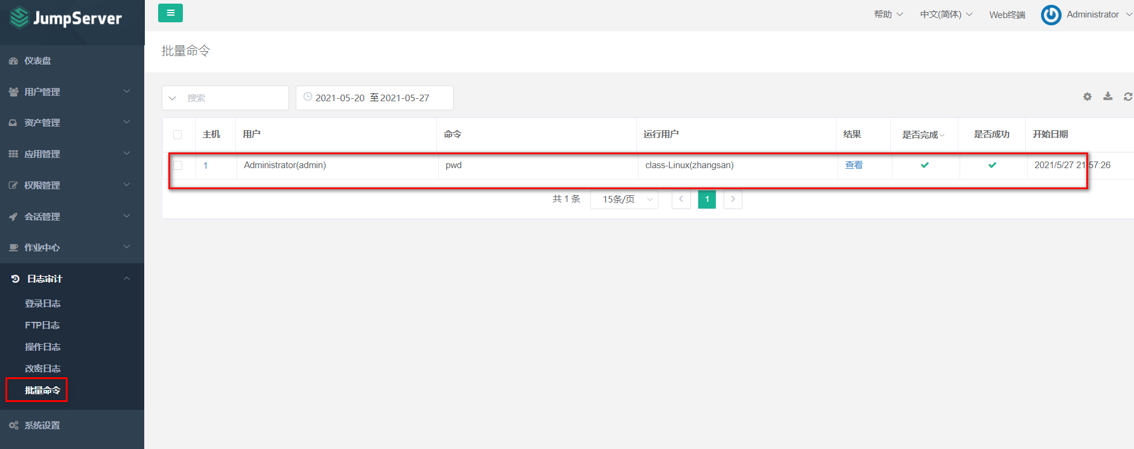
Task: Toggle the checkbox for the pwd row
Action: point(177,165)
